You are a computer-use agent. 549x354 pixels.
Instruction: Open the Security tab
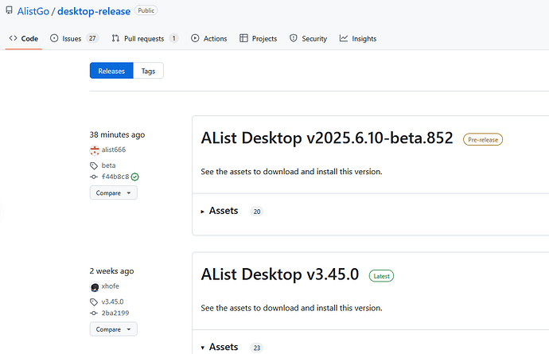[308, 38]
